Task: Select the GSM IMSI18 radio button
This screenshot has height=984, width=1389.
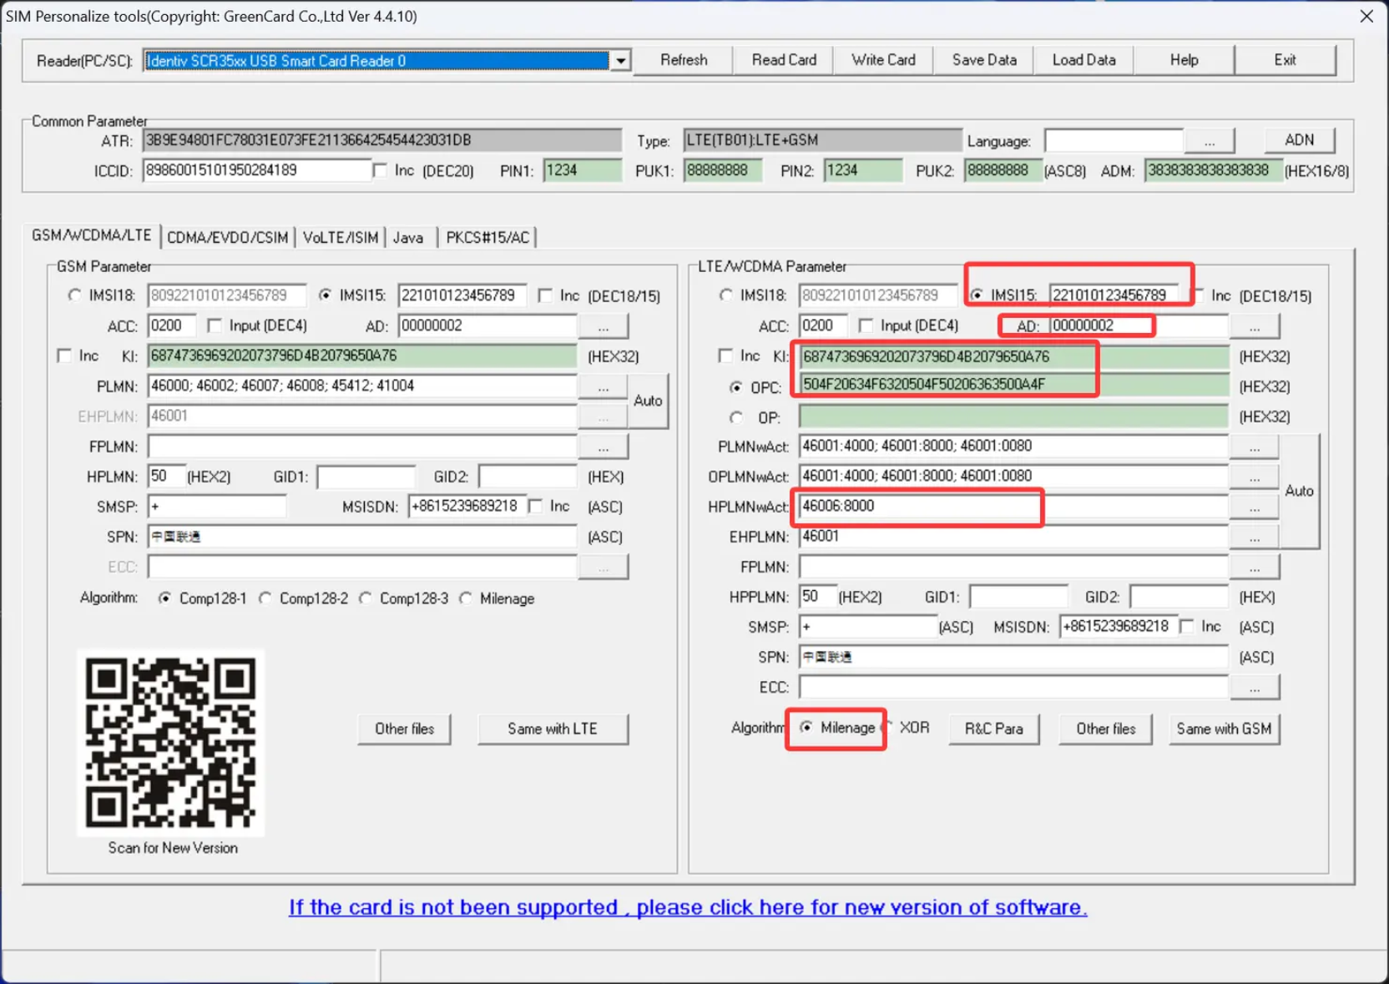Action: tap(74, 295)
